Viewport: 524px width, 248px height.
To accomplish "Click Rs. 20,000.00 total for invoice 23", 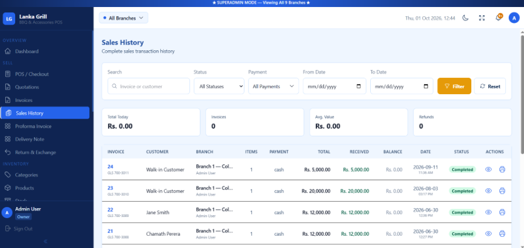I will coord(316,191).
